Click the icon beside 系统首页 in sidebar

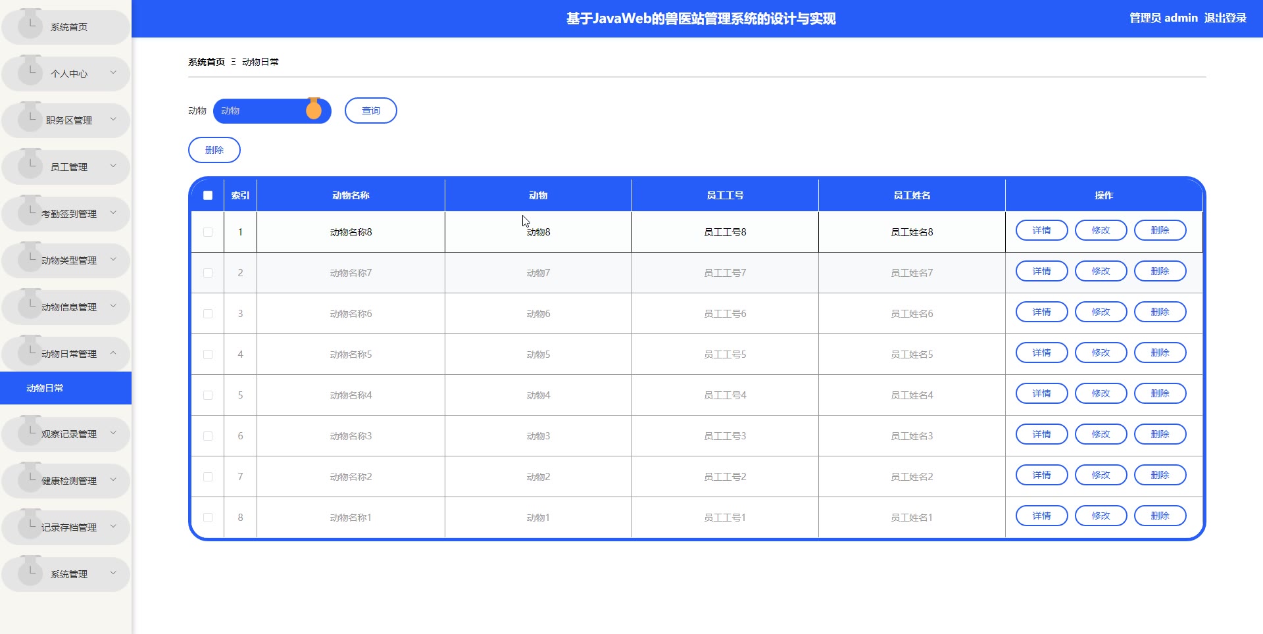30,25
